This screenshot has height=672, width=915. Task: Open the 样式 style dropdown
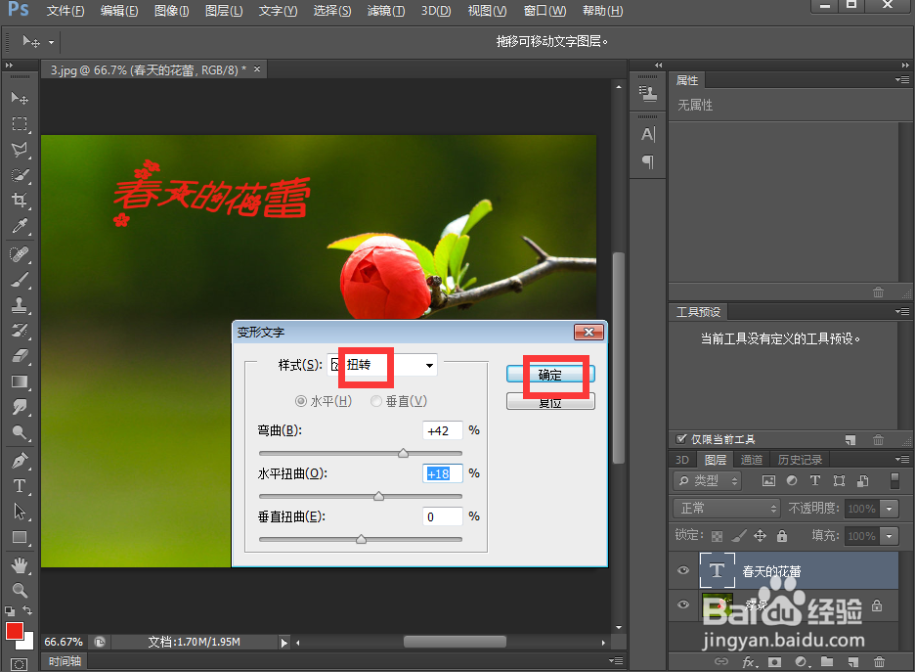click(381, 365)
